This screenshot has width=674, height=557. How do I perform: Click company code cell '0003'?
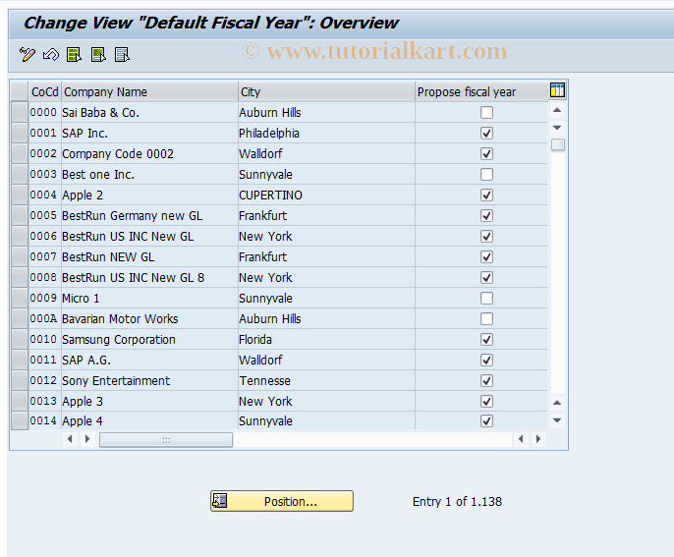click(x=45, y=175)
